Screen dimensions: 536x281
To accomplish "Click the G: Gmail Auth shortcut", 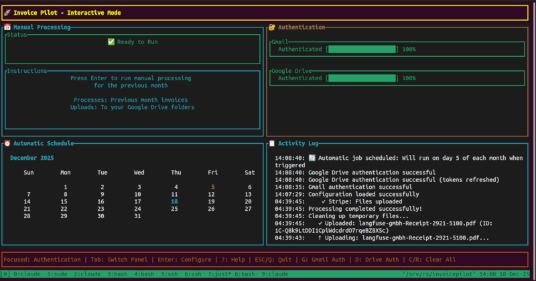I will coord(324,260).
